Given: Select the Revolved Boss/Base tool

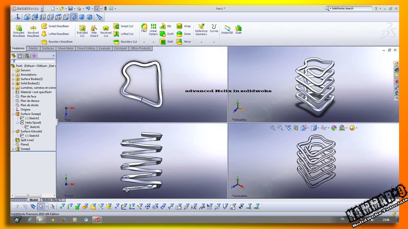Looking at the screenshot, I should 33,31.
